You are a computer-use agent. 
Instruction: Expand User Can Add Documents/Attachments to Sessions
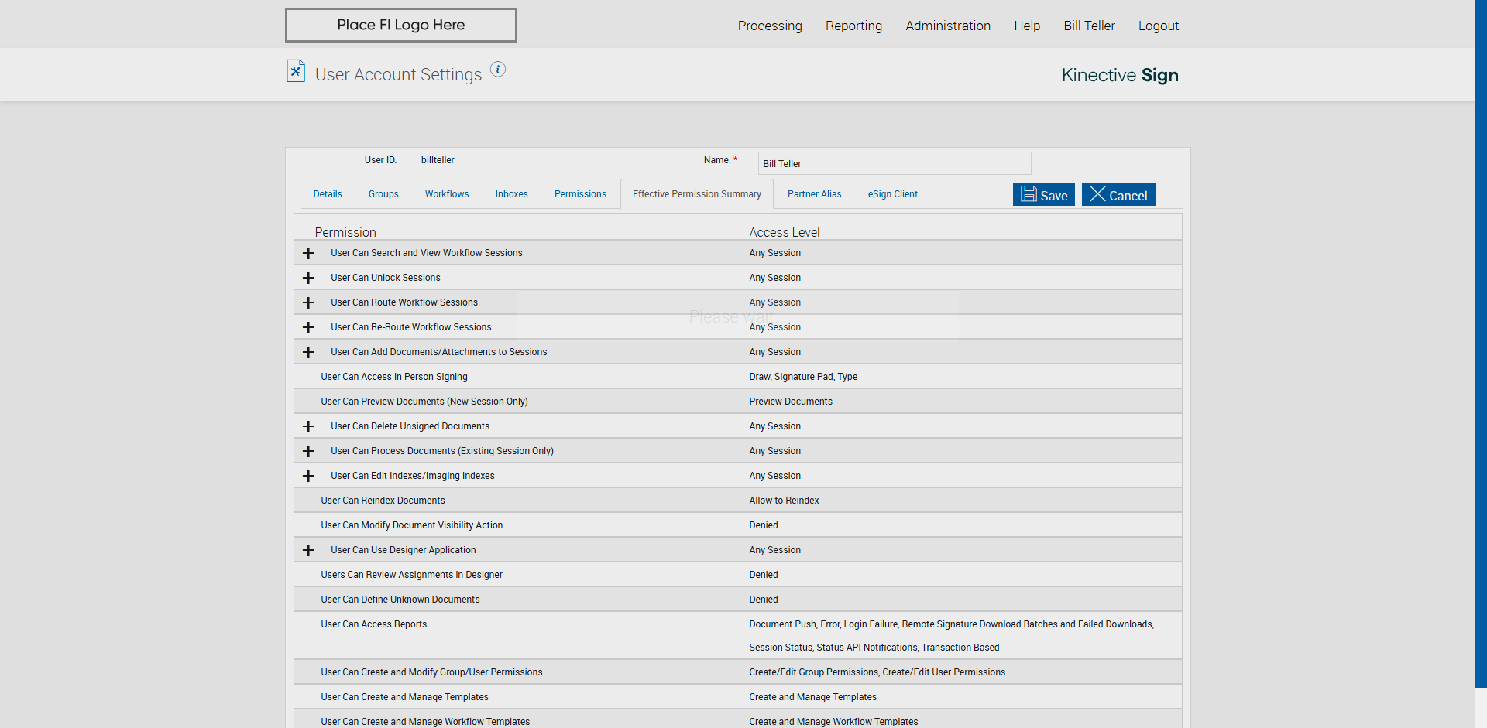click(x=308, y=353)
